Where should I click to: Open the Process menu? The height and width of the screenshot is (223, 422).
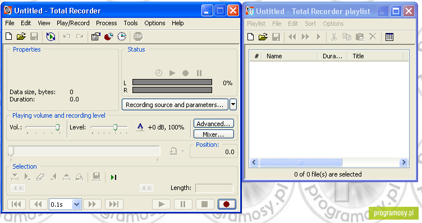coord(107,23)
